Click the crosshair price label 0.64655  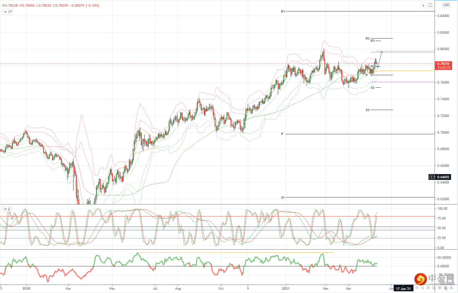[443, 177]
